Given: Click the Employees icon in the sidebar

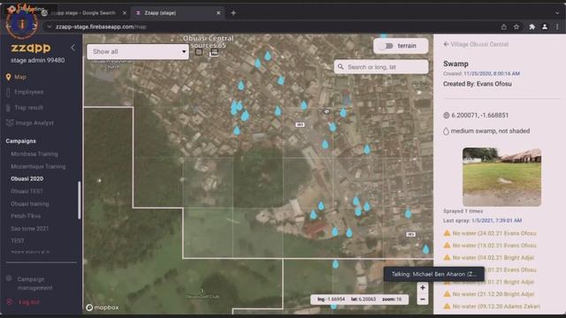Looking at the screenshot, I should (x=8, y=92).
